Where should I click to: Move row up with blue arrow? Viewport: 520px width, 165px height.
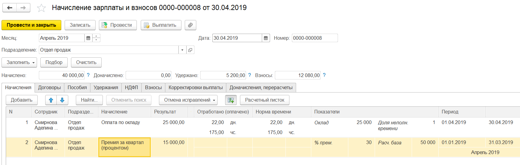[x=51, y=100]
